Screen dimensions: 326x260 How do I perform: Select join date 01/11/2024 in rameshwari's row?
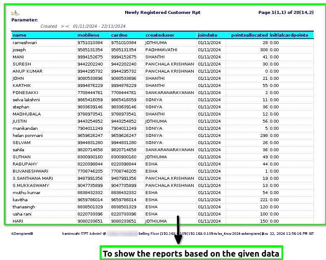point(209,42)
